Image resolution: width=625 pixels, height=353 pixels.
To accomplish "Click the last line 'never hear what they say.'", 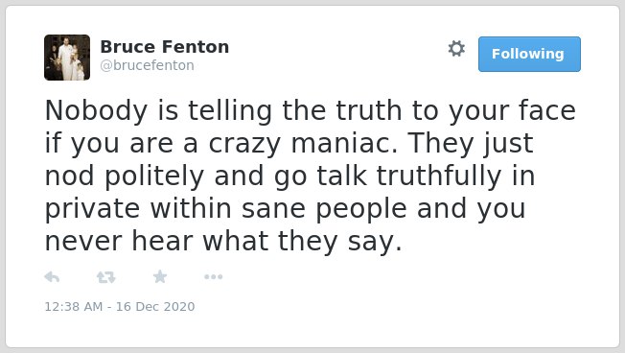I will click(x=223, y=242).
